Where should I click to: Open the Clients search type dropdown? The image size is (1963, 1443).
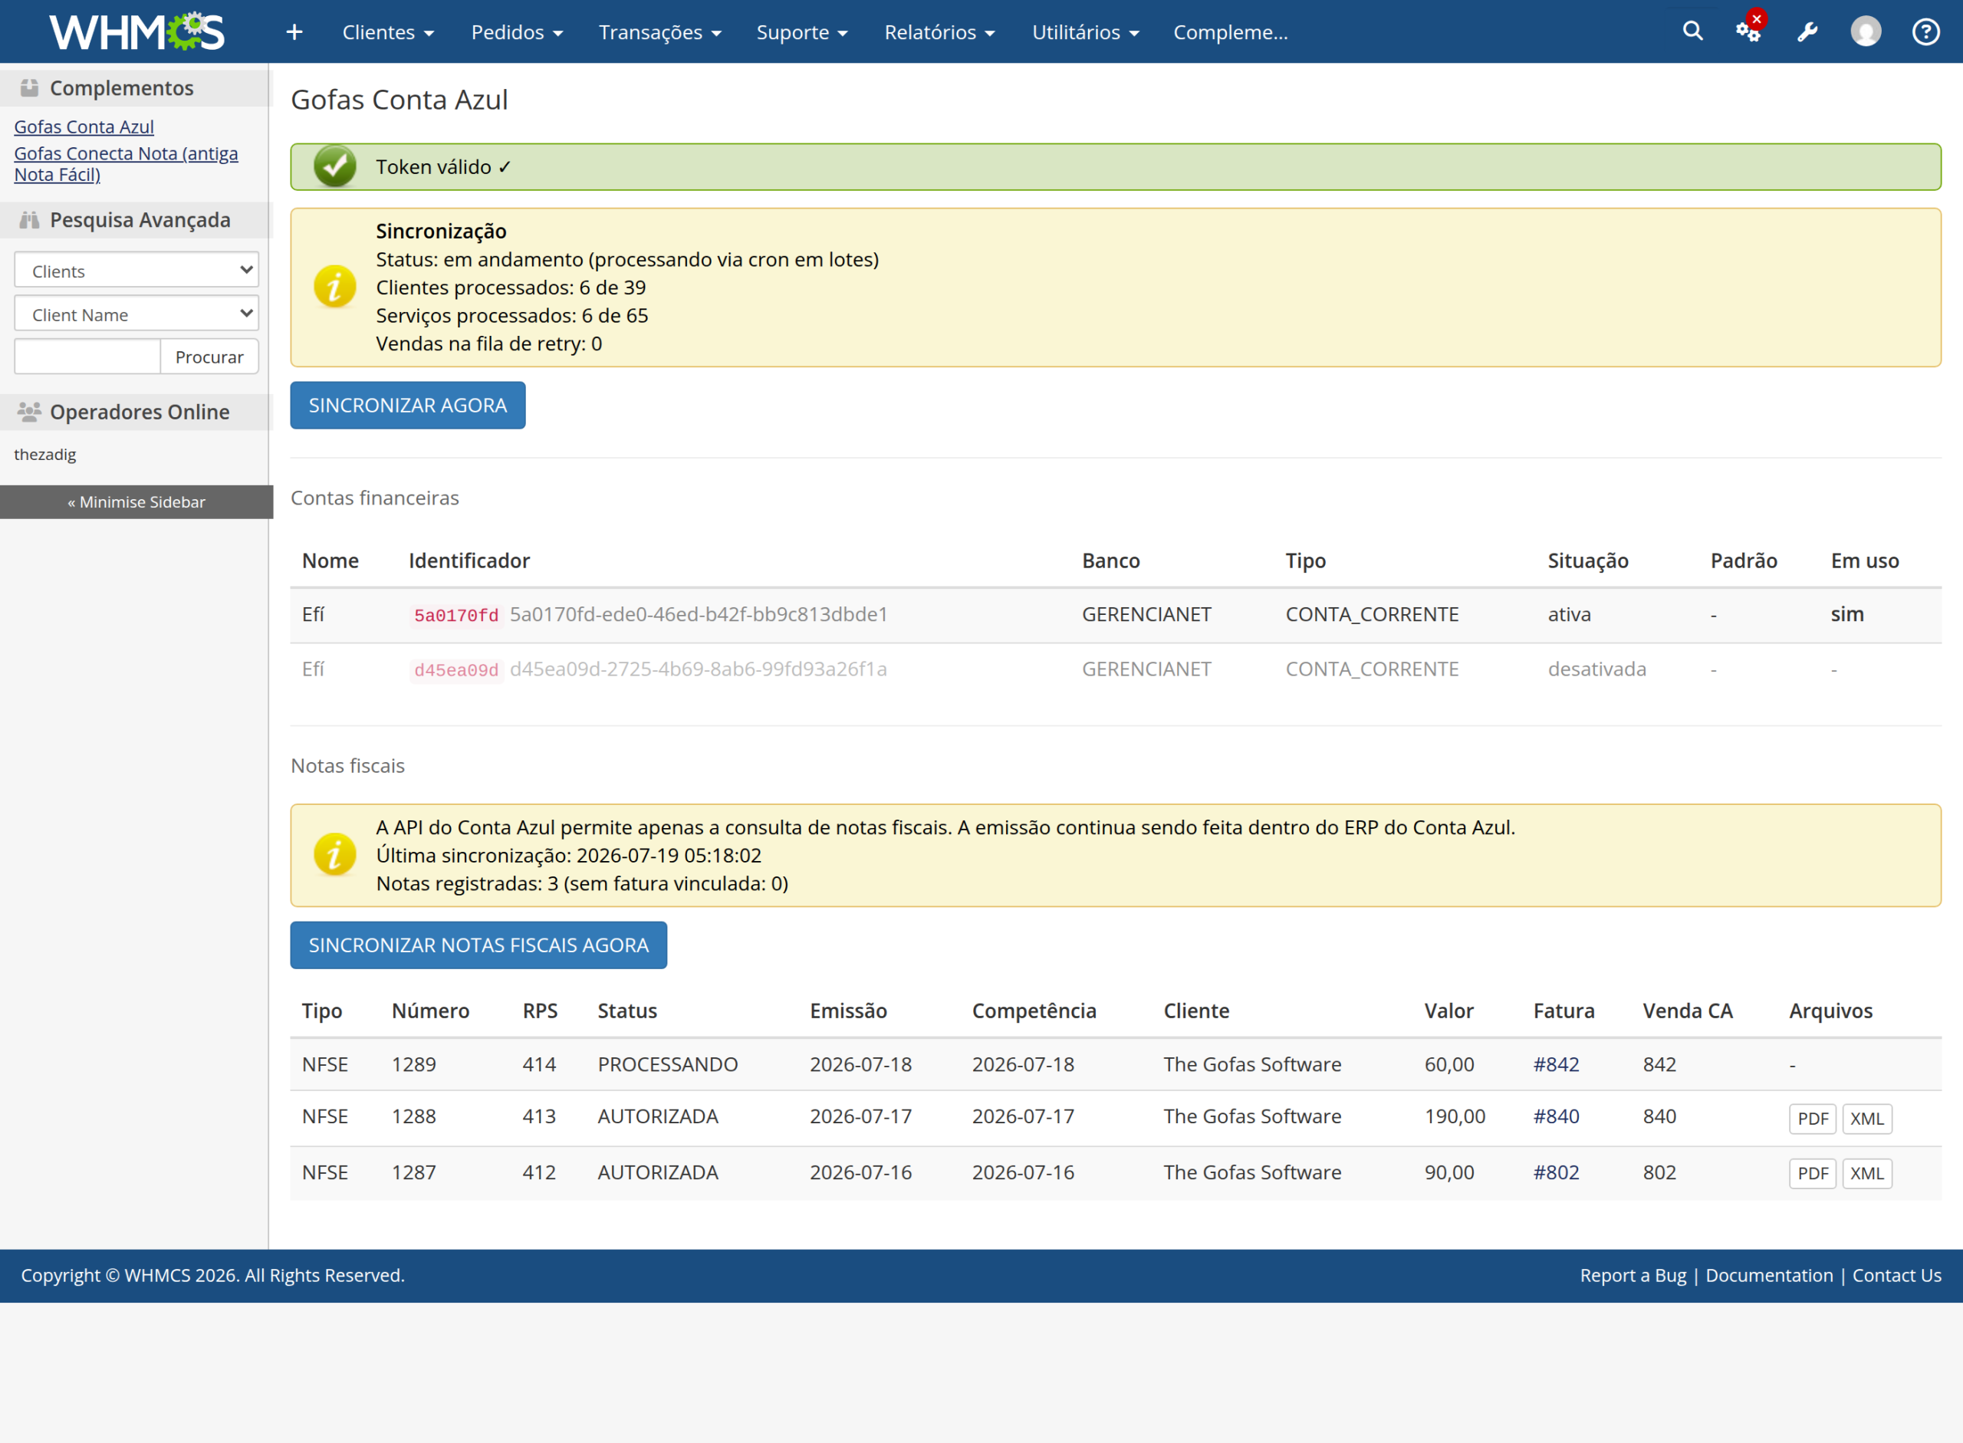tap(136, 270)
